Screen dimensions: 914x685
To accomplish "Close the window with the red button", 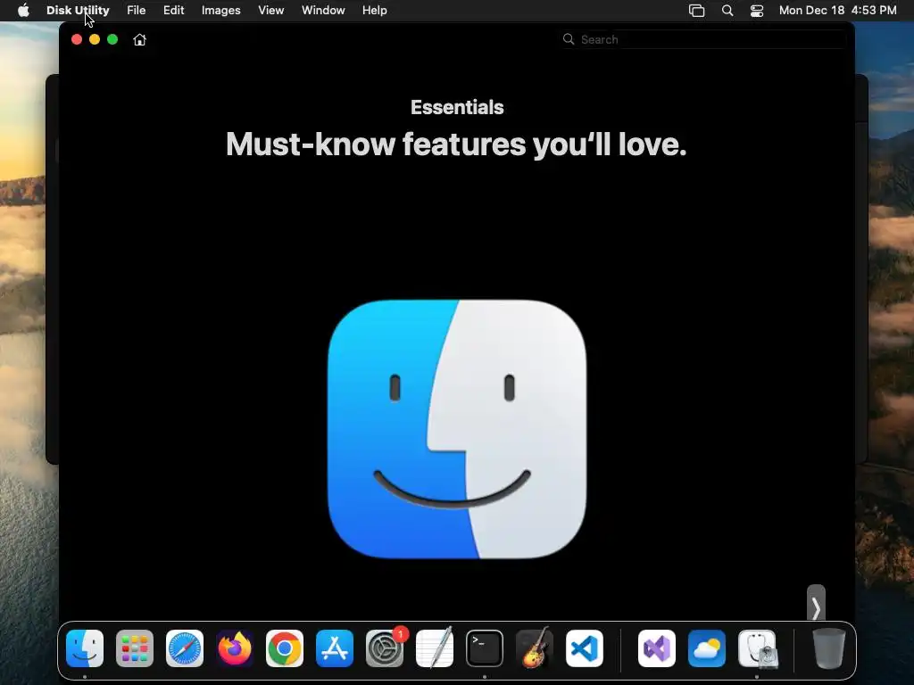I will 77,39.
